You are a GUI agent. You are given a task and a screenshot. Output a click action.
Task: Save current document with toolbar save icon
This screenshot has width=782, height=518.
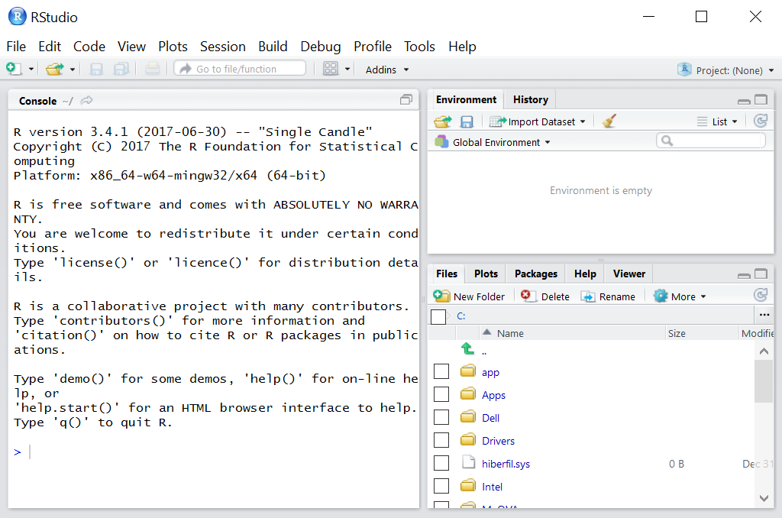[x=96, y=69]
